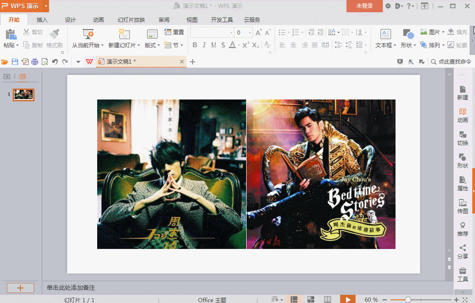Screen dimensions: 475x303
Task: Open the 幻灯片放映 Slide Show tab
Action: pos(131,20)
